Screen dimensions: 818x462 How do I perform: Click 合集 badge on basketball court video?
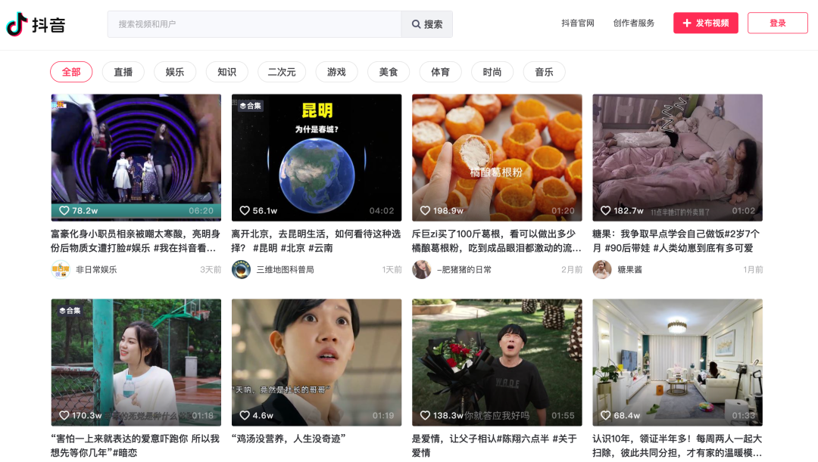click(x=70, y=311)
